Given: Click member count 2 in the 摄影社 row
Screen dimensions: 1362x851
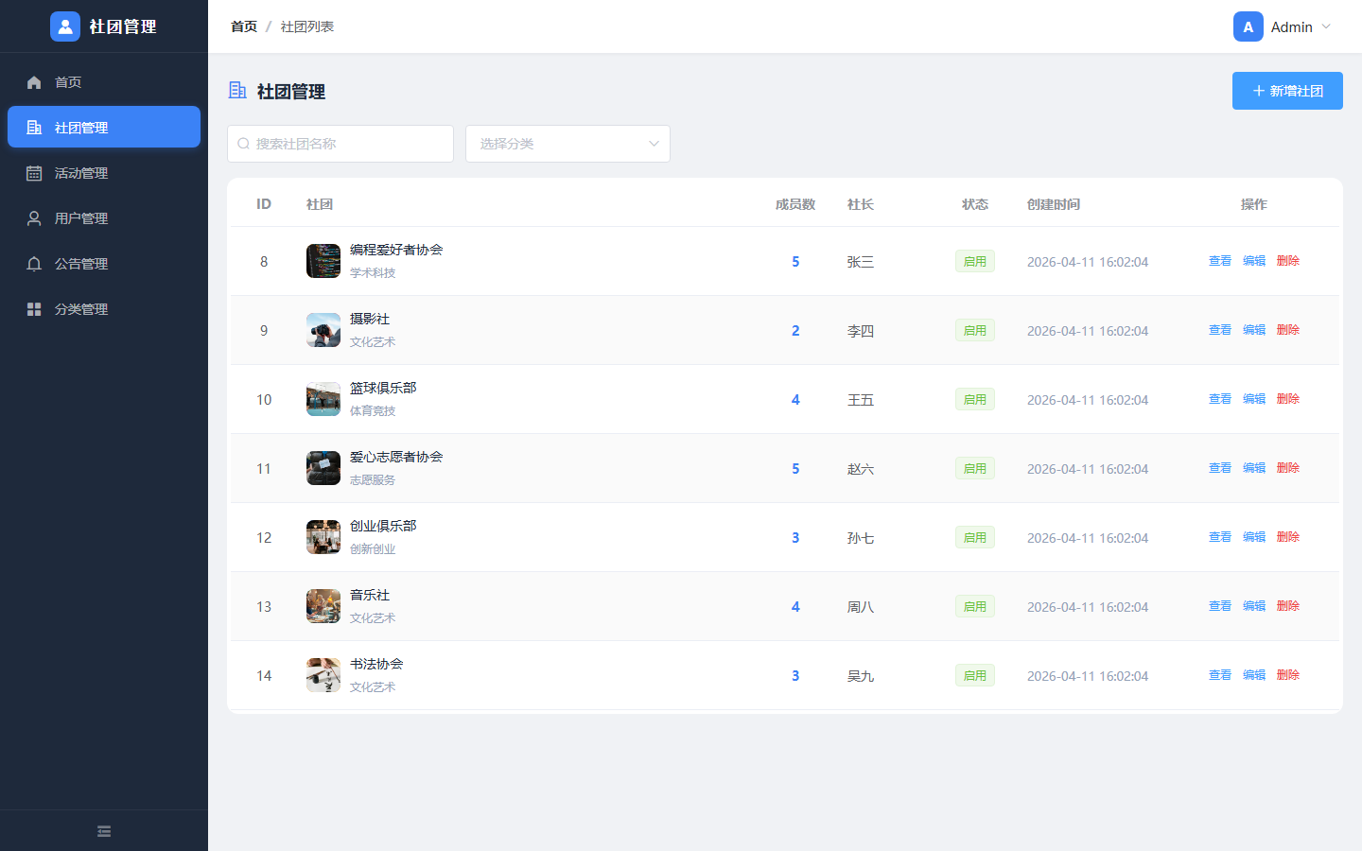Looking at the screenshot, I should click(x=795, y=331).
